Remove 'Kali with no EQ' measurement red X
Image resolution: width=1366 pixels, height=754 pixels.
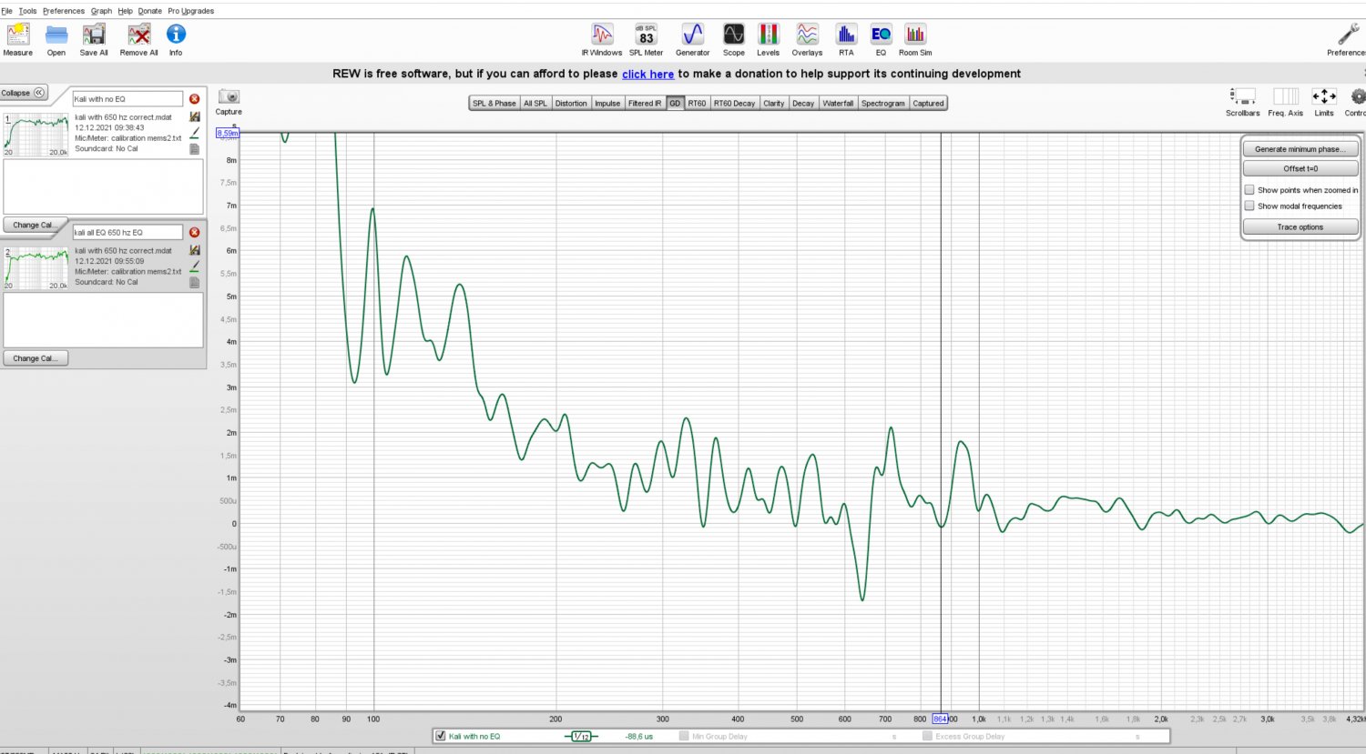click(194, 98)
